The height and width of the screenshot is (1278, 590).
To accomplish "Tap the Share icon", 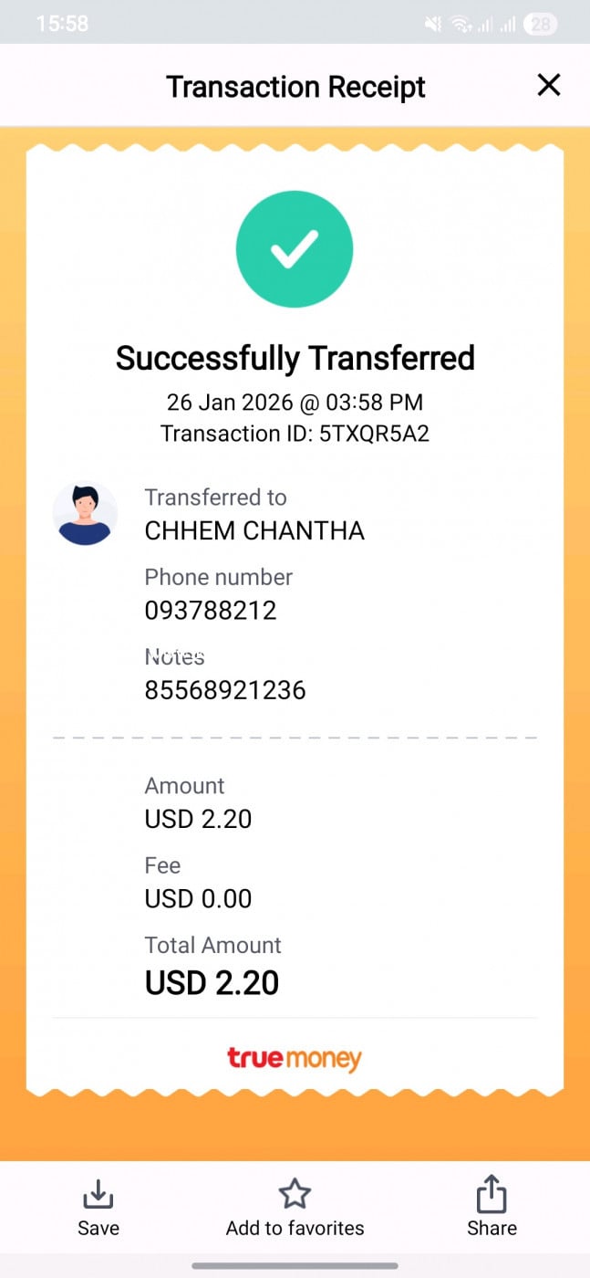I will (x=492, y=1194).
